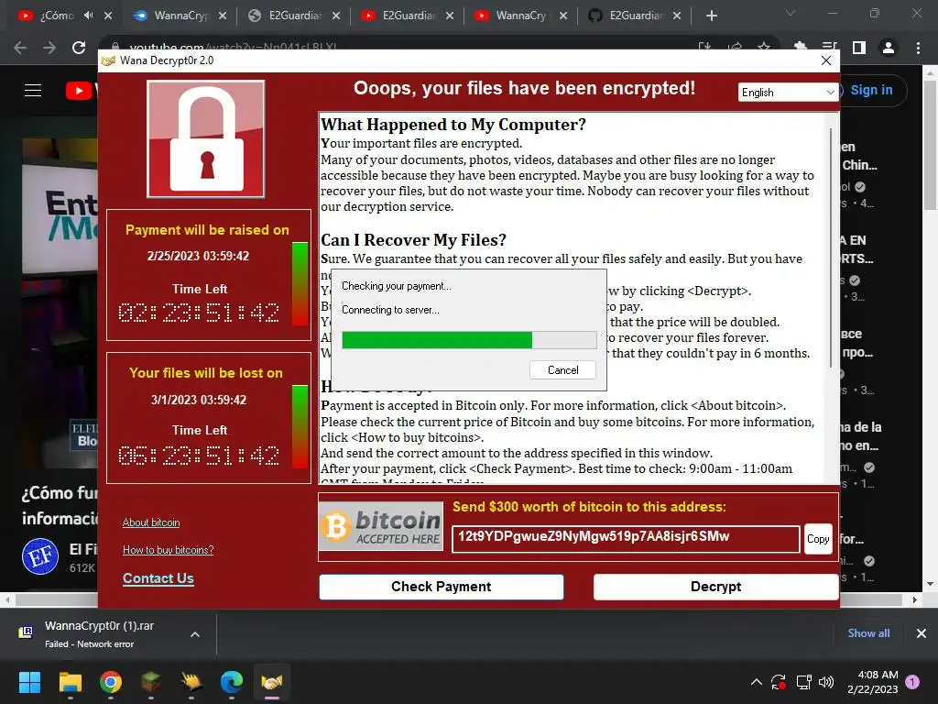
Task: Open YouTube hamburger guide menu
Action: coord(33,91)
